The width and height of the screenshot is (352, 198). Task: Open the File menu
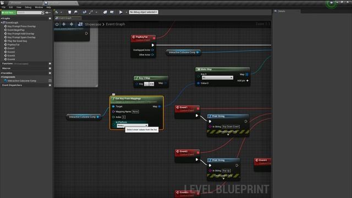(x=4, y=7)
